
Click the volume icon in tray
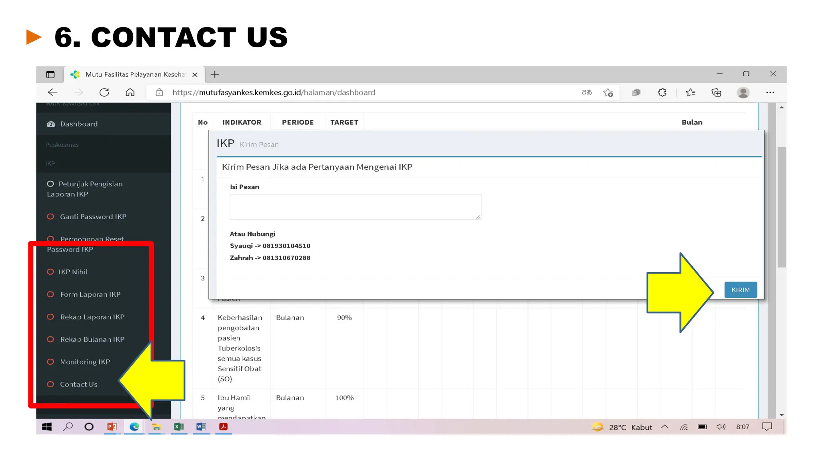coord(721,427)
